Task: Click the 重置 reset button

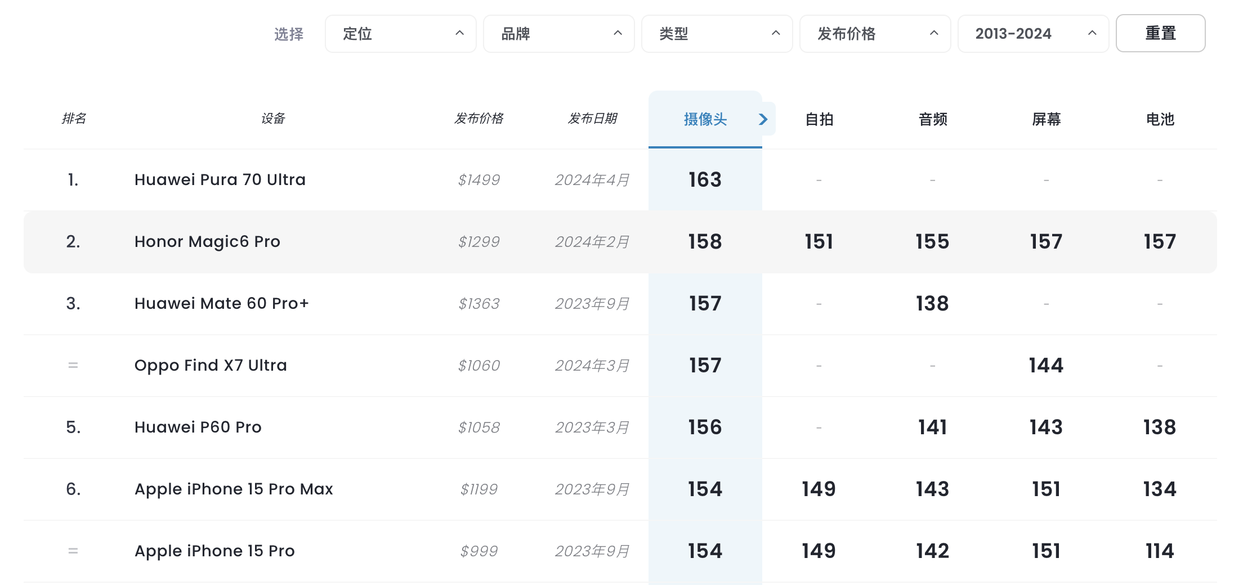Action: (x=1160, y=34)
